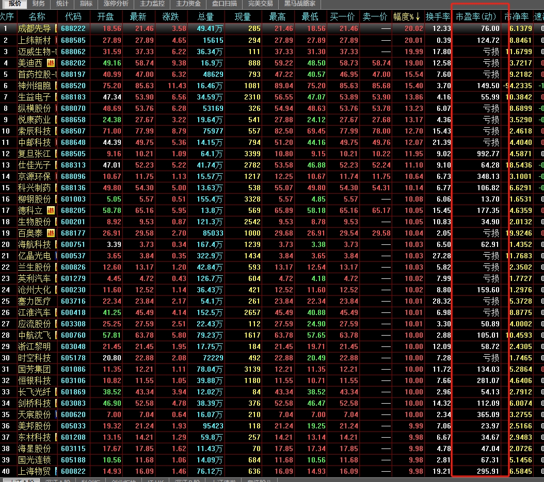Viewport: 544px width, 482px height.
Task: Click stock code 600751
Action: pyautogui.click(x=73, y=244)
